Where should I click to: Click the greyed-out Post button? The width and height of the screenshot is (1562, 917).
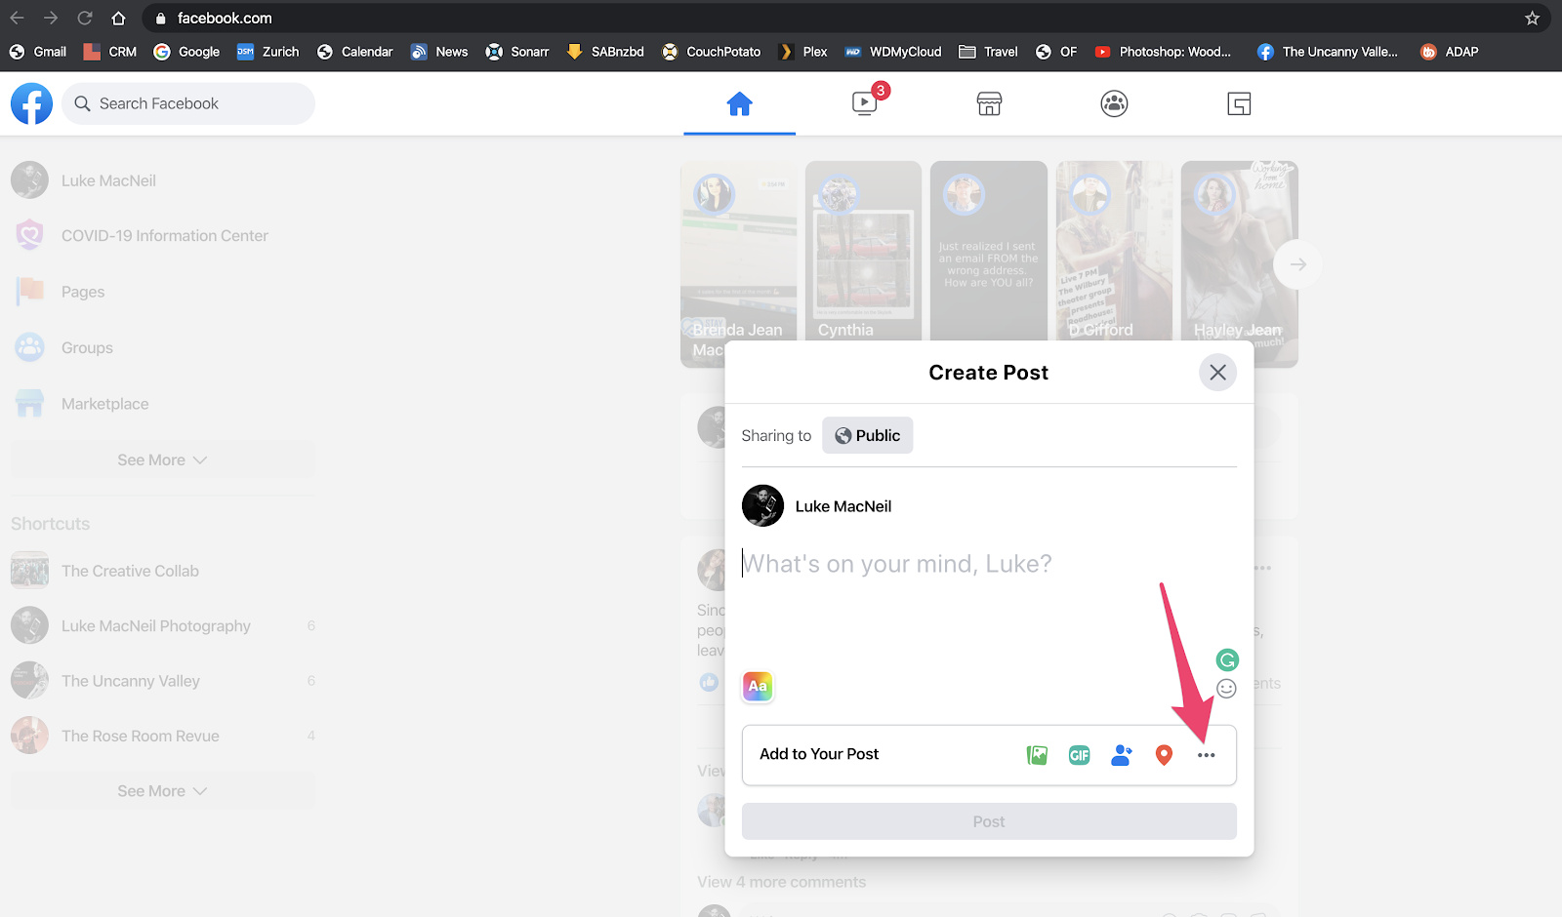[x=989, y=821]
